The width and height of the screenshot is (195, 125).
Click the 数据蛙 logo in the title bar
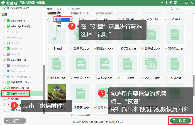(9, 3)
